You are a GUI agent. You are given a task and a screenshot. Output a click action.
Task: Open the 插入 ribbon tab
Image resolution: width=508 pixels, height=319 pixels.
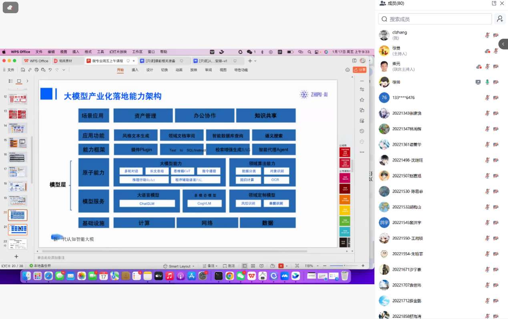[x=135, y=70]
